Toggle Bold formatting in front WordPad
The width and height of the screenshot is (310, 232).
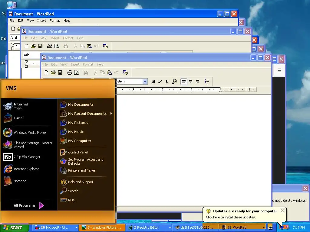click(x=153, y=82)
